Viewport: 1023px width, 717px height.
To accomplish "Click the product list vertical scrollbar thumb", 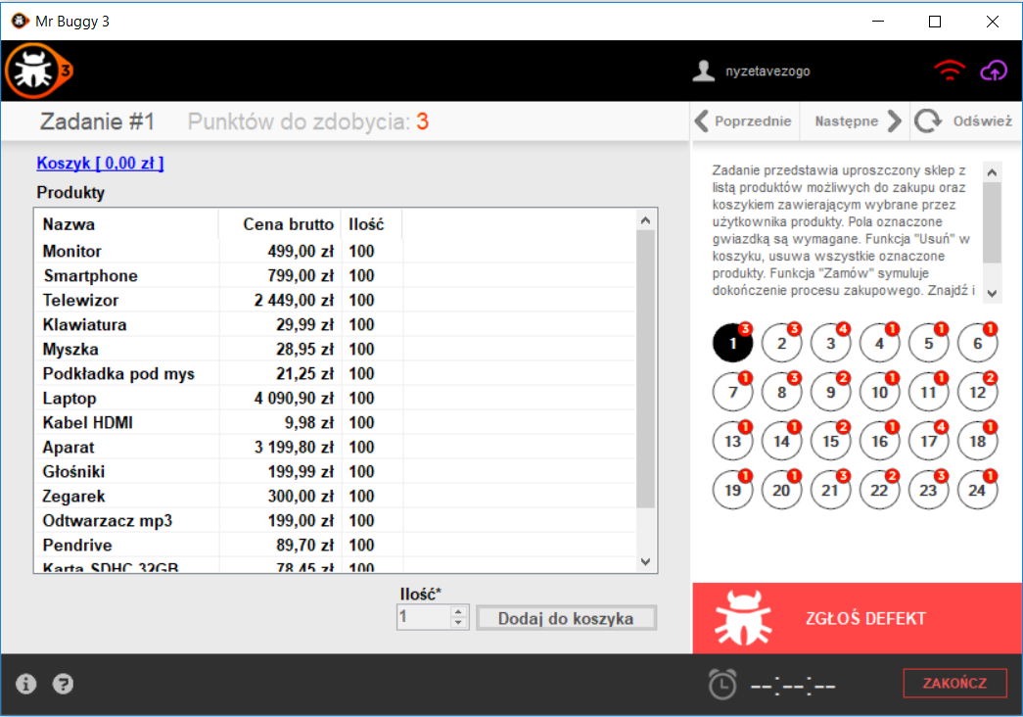I will click(644, 367).
